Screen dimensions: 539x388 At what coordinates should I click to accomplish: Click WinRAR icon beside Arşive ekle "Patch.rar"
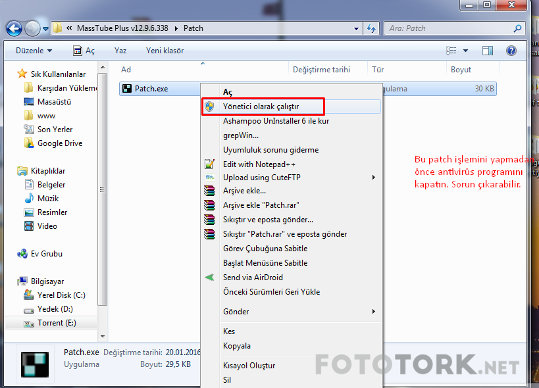tap(209, 205)
